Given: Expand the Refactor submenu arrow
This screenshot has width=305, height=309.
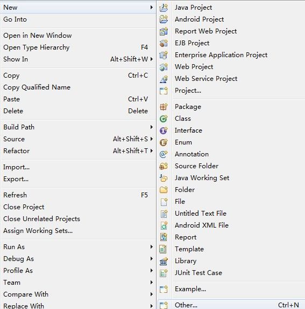Looking at the screenshot, I should (152, 151).
